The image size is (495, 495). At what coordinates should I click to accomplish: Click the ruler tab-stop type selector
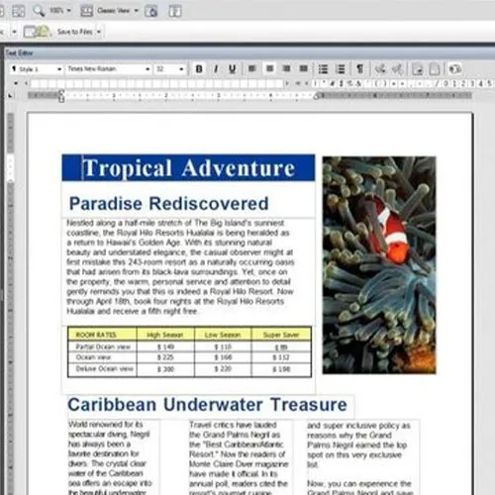click(11, 96)
